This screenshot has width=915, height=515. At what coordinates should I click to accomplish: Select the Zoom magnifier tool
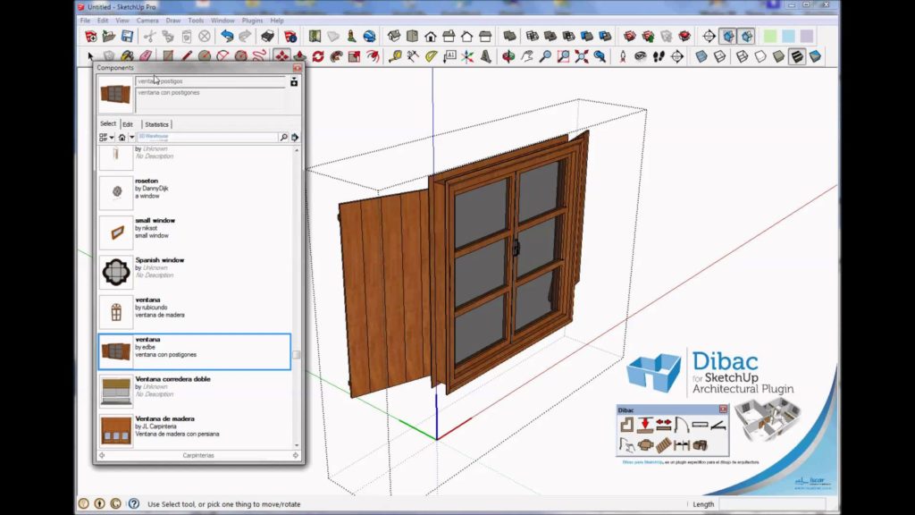pyautogui.click(x=545, y=56)
